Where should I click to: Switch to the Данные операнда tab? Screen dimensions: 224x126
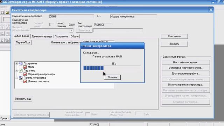(x=42, y=36)
